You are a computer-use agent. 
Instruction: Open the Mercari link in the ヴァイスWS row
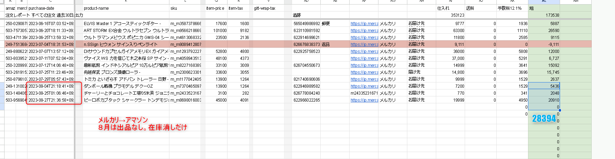click(364, 58)
